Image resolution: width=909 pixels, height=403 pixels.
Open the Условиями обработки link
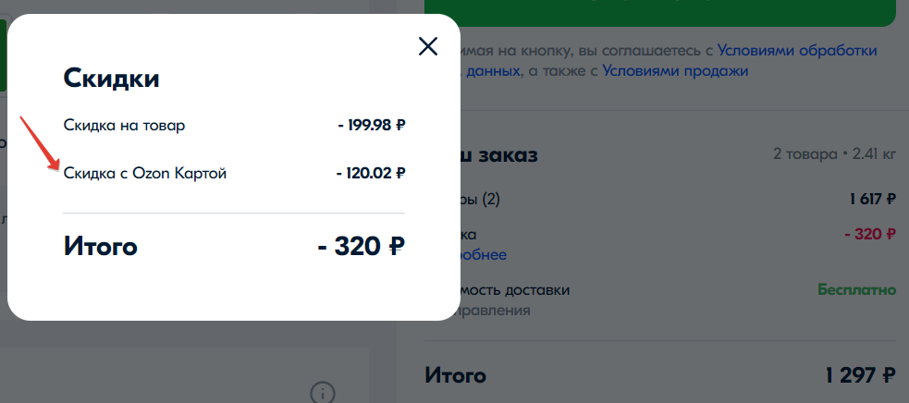[797, 50]
